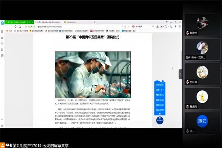Switch to the second browser tab
Screen dimensions: 222x148
(48, 22)
